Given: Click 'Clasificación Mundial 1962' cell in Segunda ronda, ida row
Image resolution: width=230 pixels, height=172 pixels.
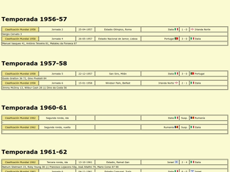Looking at the screenshot, I should [x=20, y=118].
